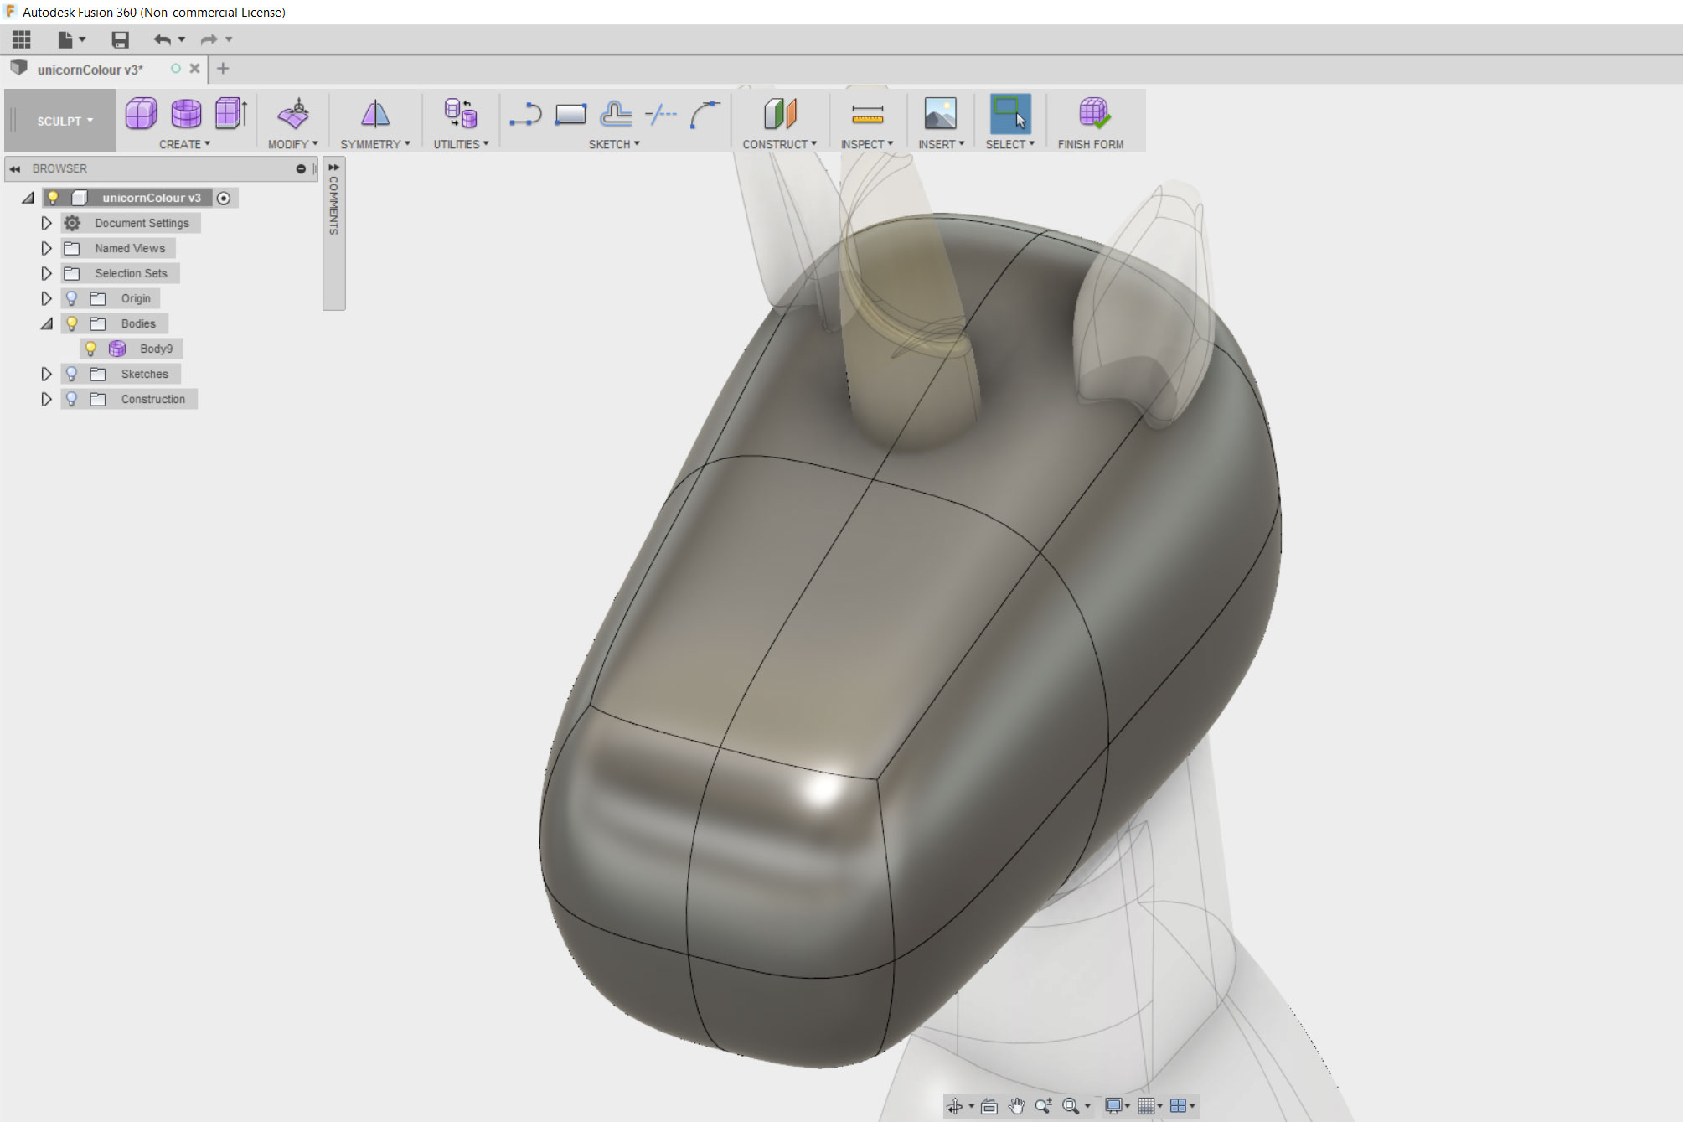The image size is (1683, 1122).
Task: Collapse the Bodies folder
Action: tap(47, 323)
